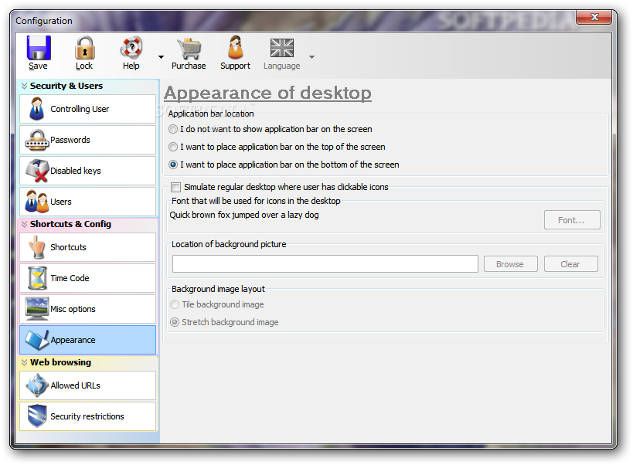Open Help lifebuoy icon

pos(131,48)
